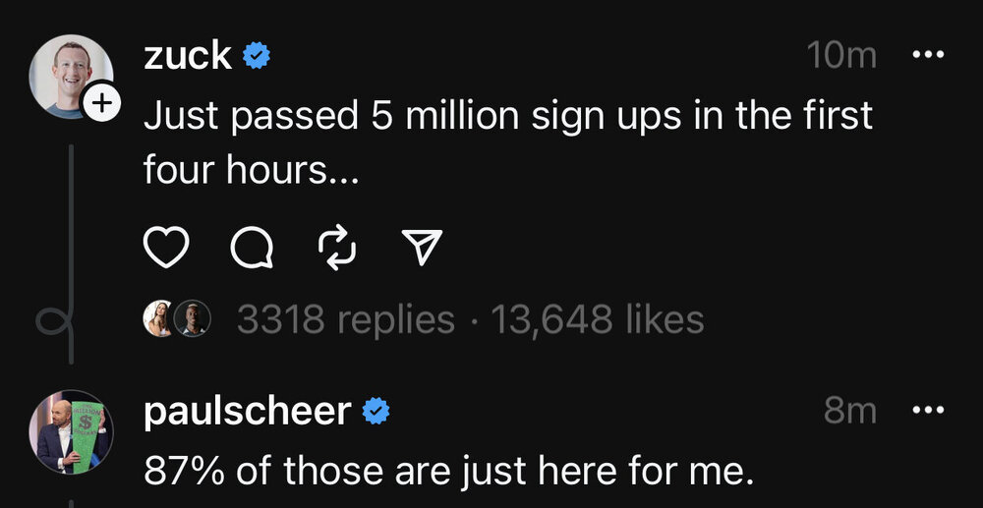Share the post via paper plane icon
Viewport: 983px width, 508px height.
422,250
